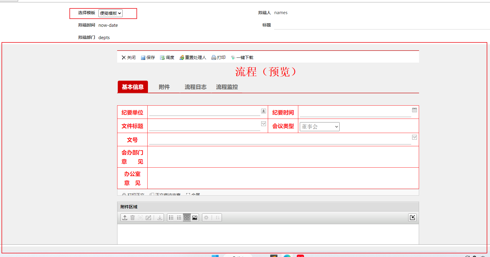Focus the 纪要时间 input field

click(355, 113)
